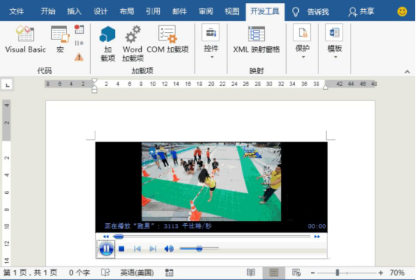Open macro security warning settings
416x280 pixels.
pos(79,57)
